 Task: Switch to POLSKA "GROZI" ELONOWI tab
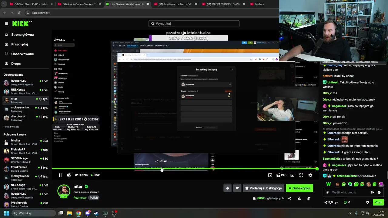pos(224,4)
